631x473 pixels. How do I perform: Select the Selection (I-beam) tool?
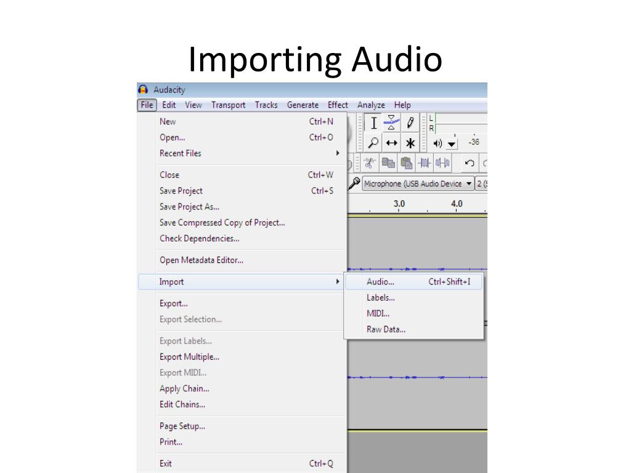pos(373,123)
